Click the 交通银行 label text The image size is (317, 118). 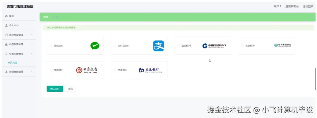[x=123, y=70]
